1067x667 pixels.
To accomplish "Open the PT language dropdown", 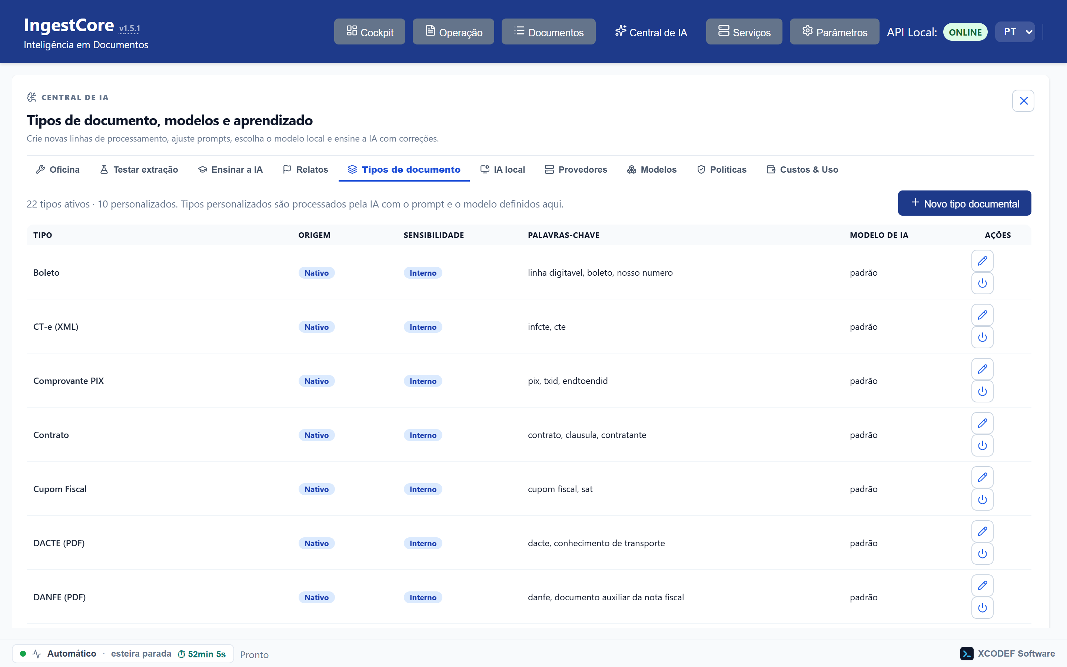I will (x=1015, y=32).
